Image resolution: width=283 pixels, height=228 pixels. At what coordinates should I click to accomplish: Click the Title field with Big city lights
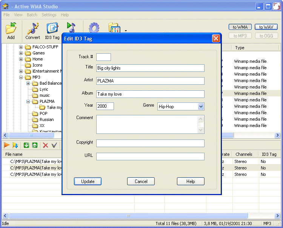(150, 68)
